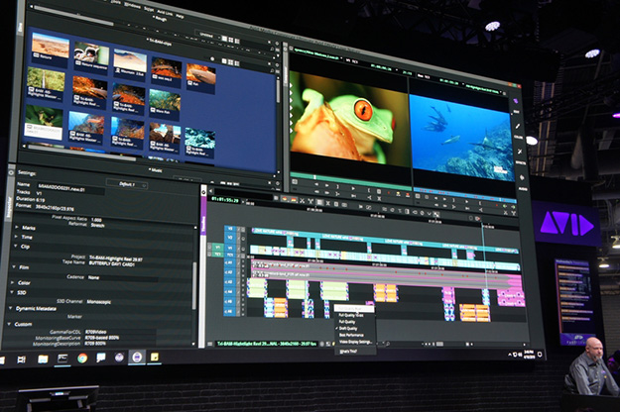Image resolution: width=620 pixels, height=412 pixels.
Task: Click the top icon in right tool strip
Action: pos(517,101)
